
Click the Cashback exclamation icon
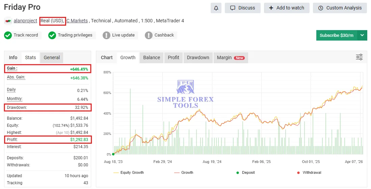149,35
